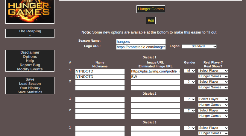Click the Edit button
Image resolution: width=246 pixels, height=136 pixels.
click(151, 21)
